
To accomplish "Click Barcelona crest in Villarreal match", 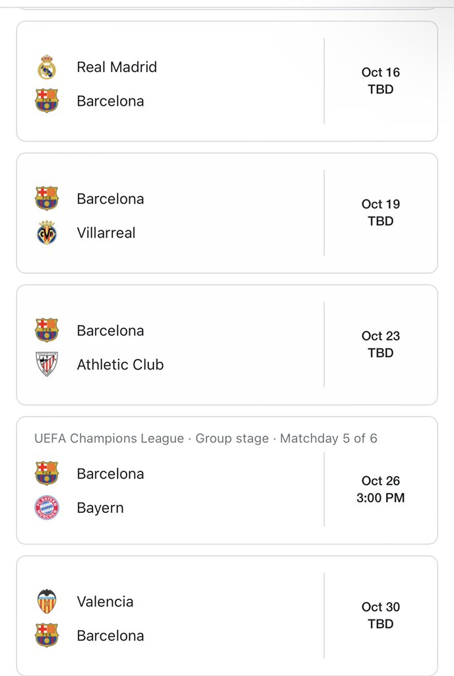I will click(46, 198).
